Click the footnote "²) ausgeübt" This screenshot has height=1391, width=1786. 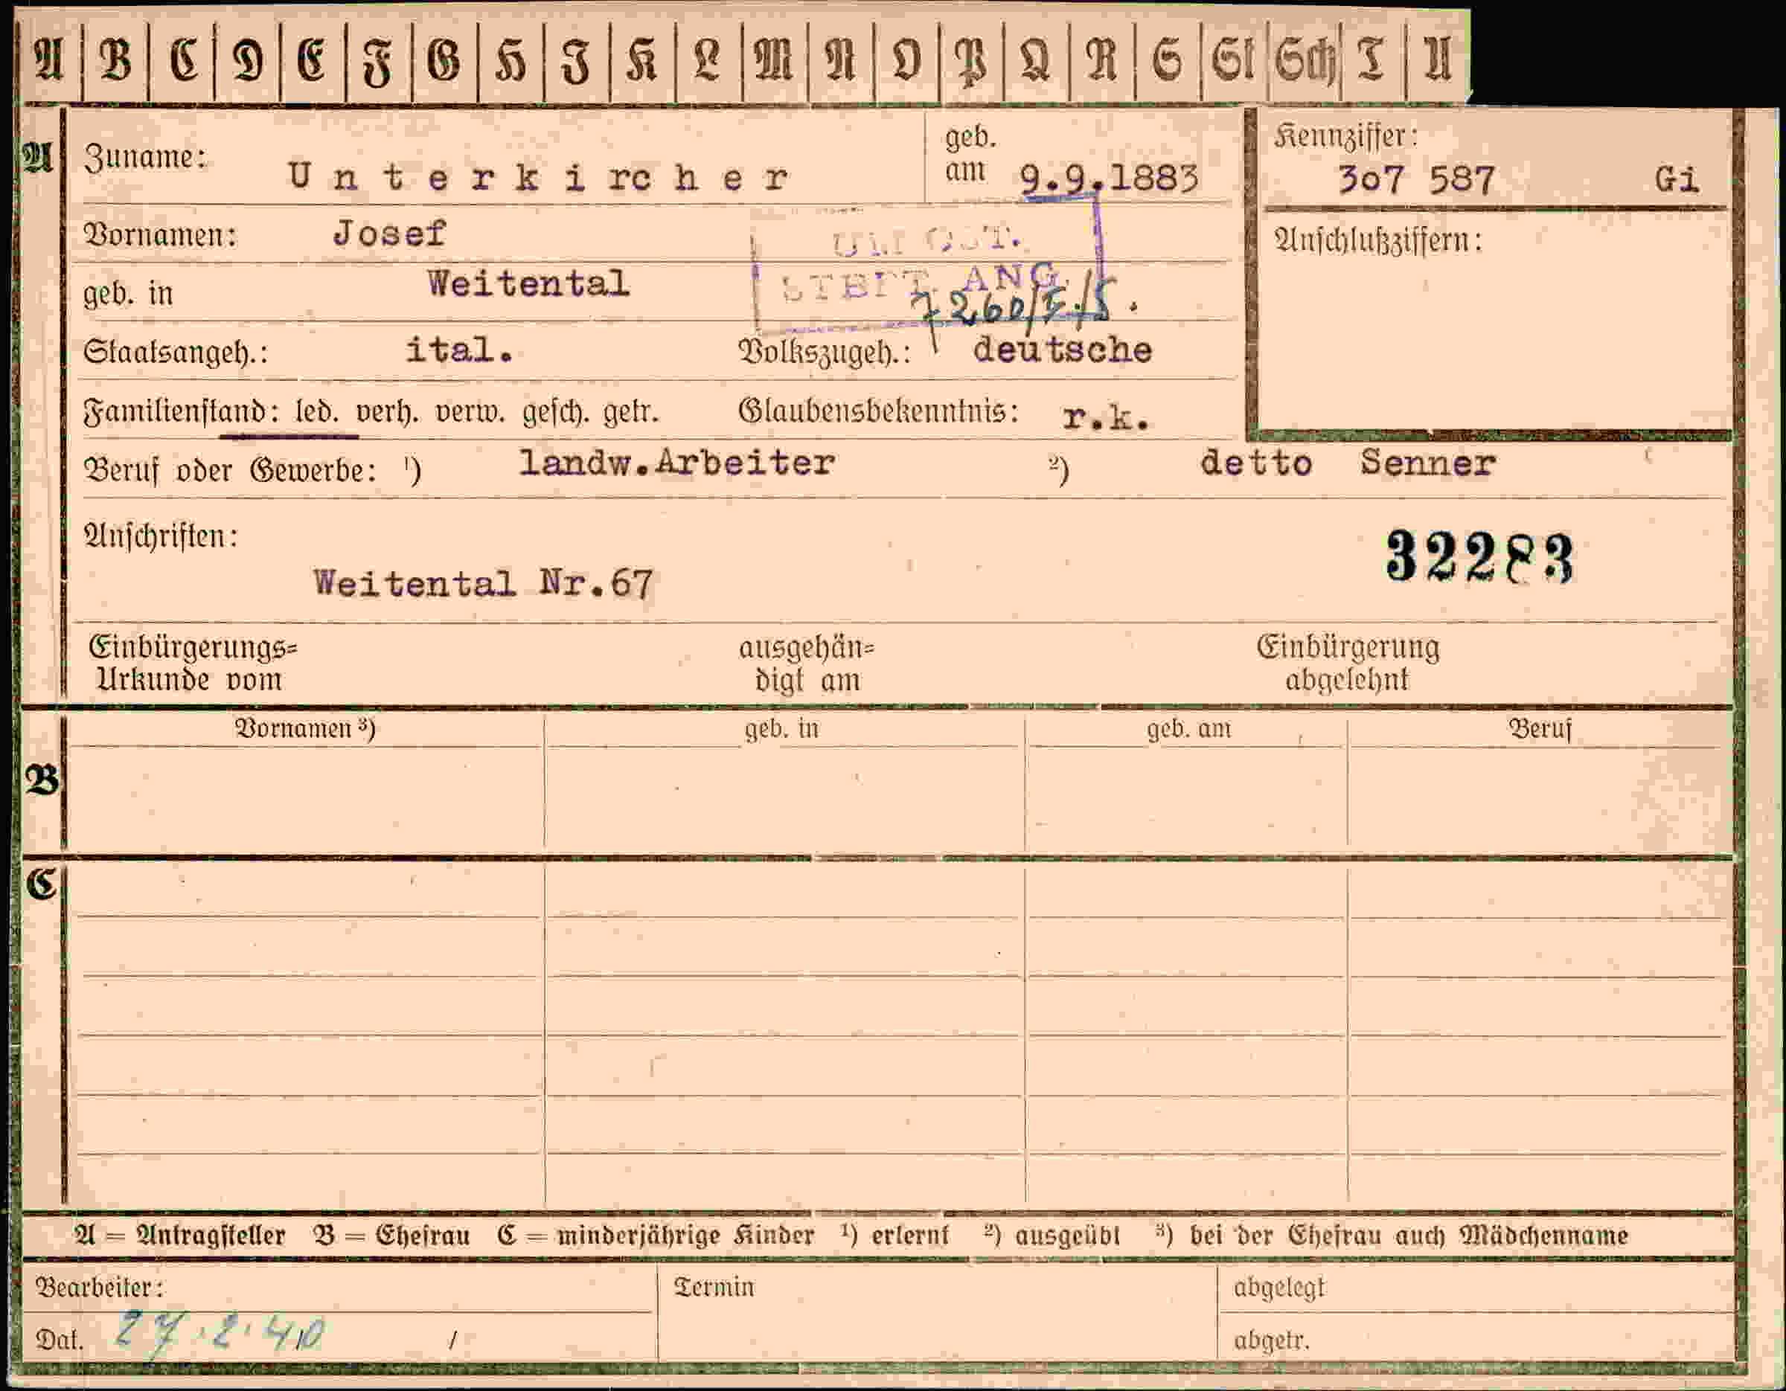coord(1052,1235)
